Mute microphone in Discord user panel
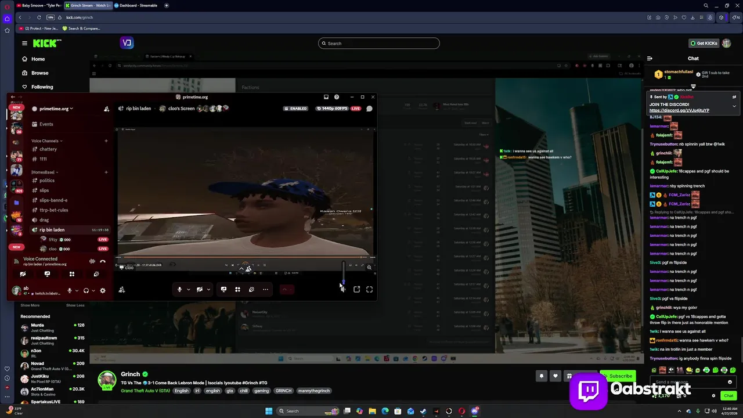Viewport: 743px width, 418px height. coord(70,290)
